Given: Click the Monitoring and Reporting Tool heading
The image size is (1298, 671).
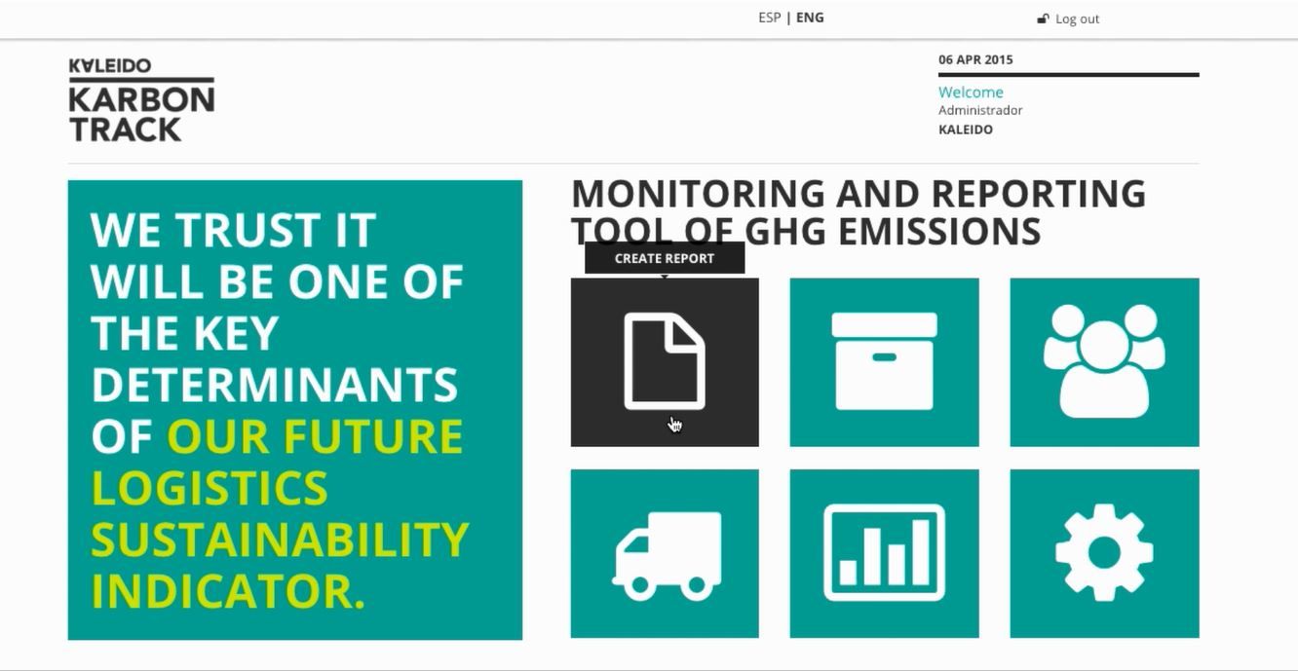Looking at the screenshot, I should point(858,212).
